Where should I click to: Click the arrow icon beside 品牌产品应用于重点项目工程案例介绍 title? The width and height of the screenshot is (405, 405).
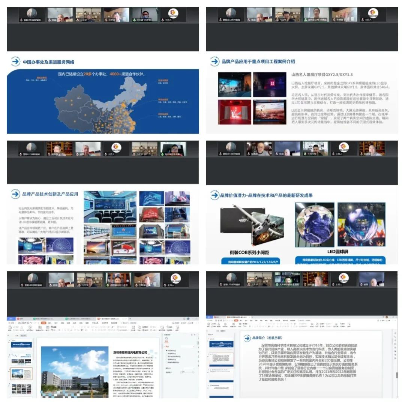(214, 61)
